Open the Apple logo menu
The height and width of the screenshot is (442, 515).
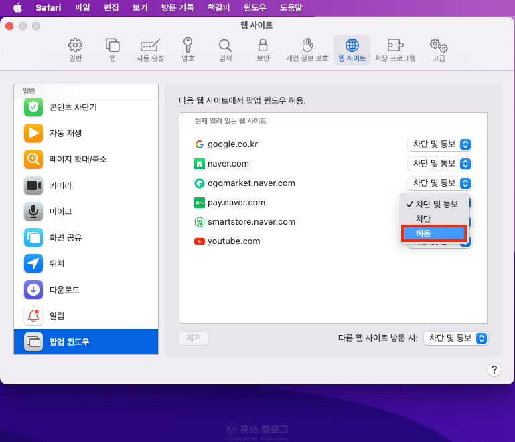[17, 7]
